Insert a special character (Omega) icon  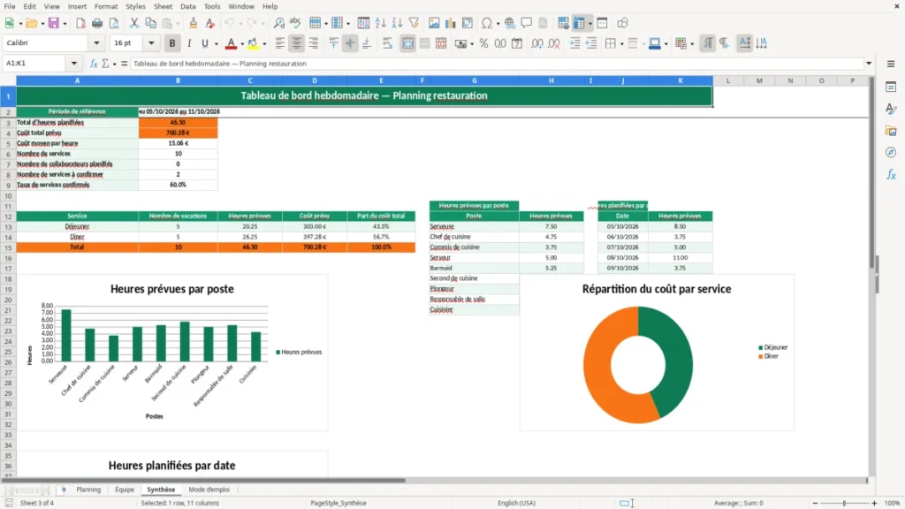(x=487, y=23)
